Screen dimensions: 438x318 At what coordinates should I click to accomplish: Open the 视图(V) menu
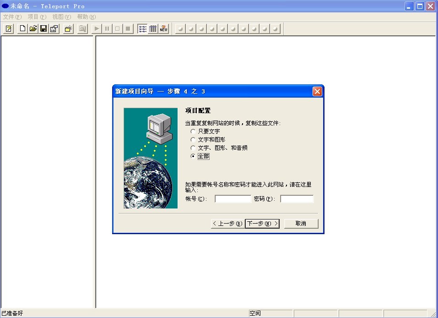62,17
